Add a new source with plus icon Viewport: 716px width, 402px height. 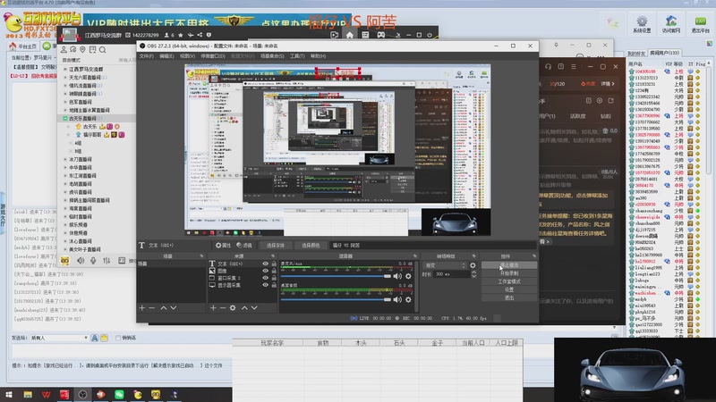[213, 308]
